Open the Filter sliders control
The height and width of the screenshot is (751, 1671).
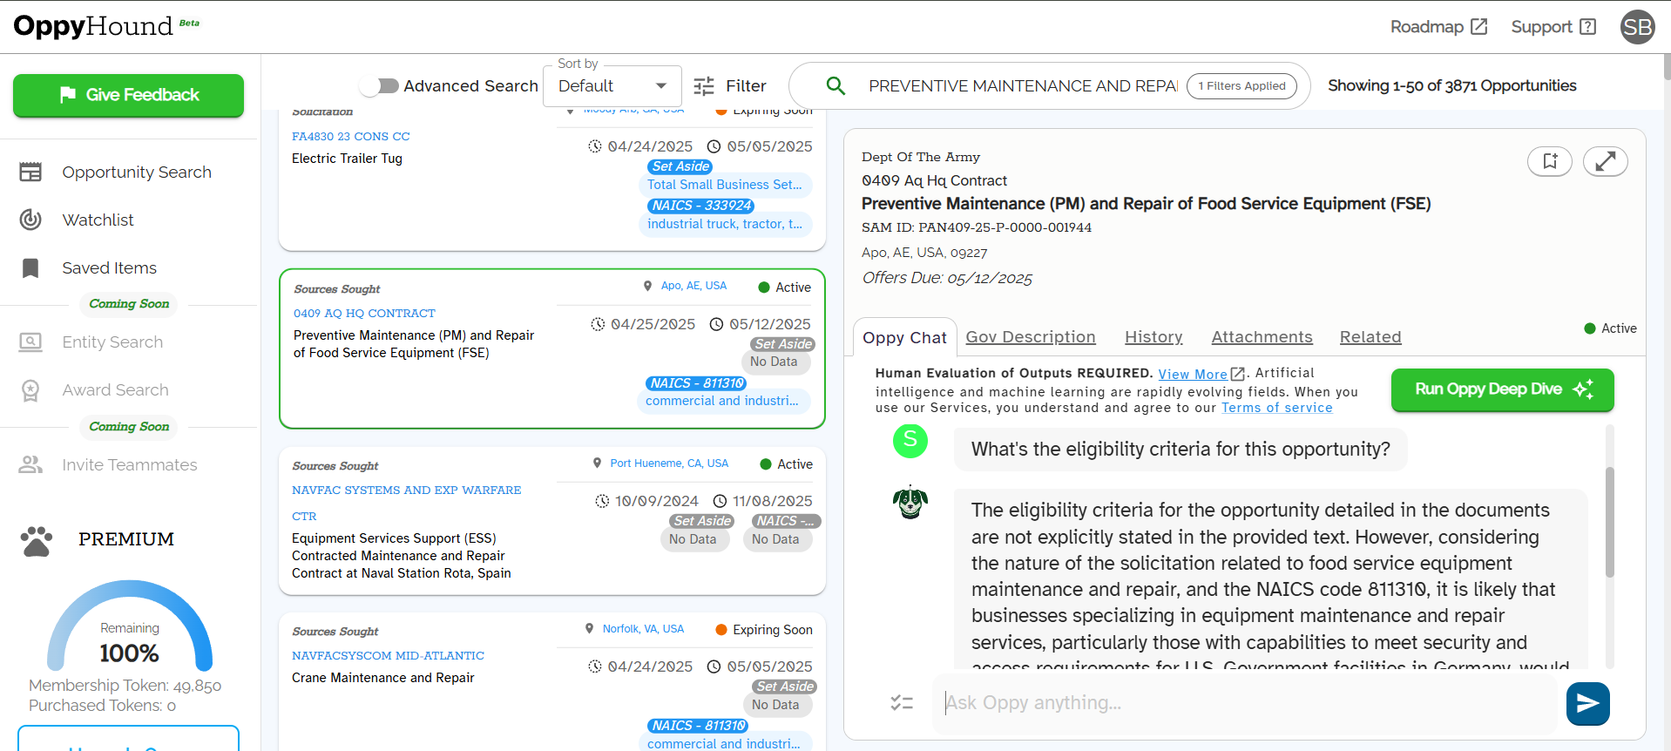click(x=730, y=86)
